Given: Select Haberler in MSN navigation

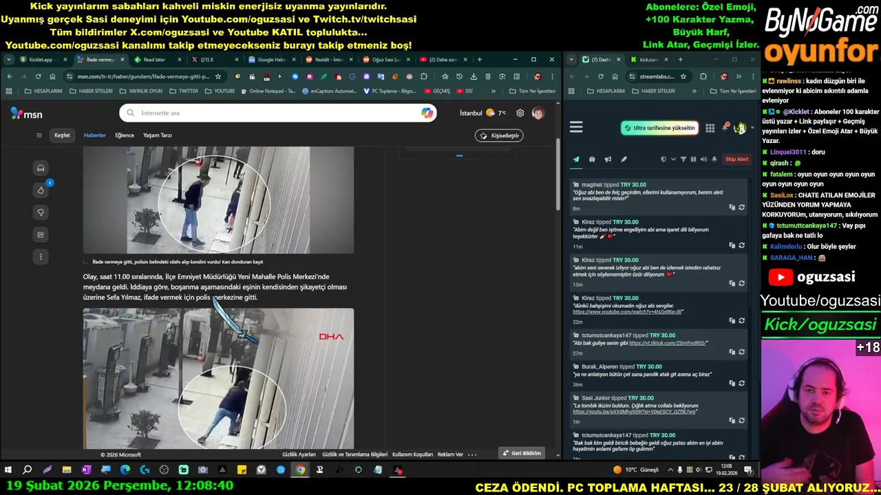Looking at the screenshot, I should (x=94, y=135).
